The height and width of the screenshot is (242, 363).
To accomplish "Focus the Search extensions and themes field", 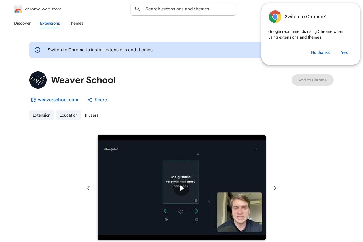I will [x=183, y=9].
